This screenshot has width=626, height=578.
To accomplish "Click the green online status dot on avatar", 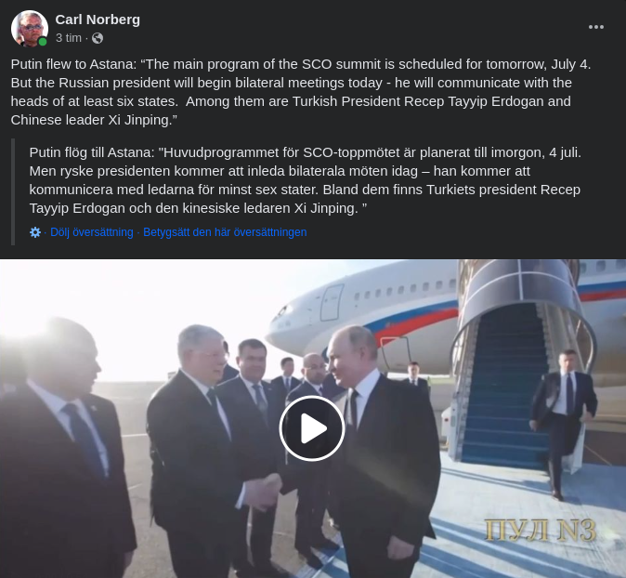I will click(x=43, y=42).
